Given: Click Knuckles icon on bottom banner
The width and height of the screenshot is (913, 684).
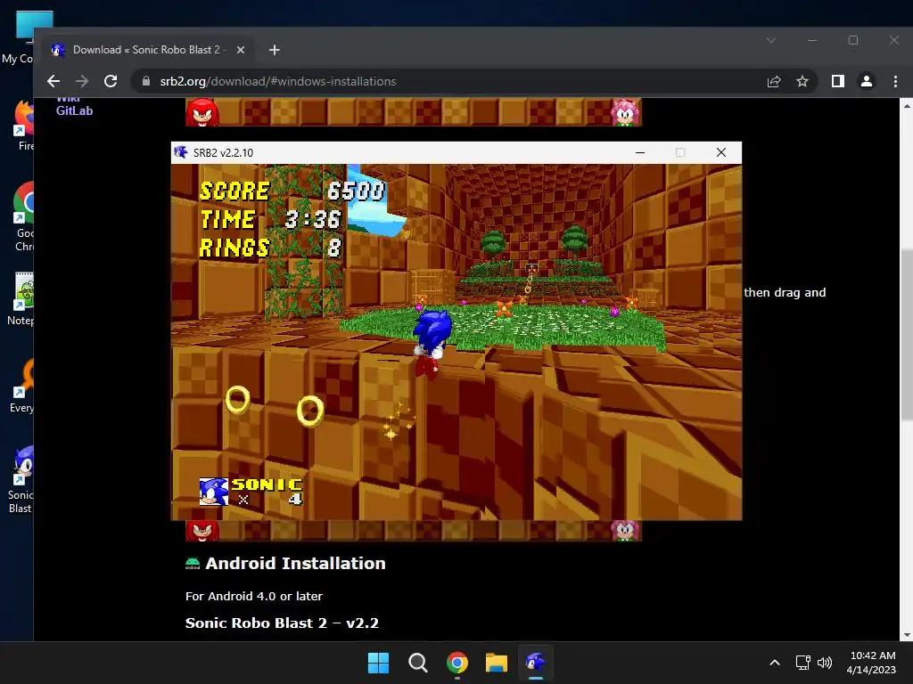Looking at the screenshot, I should pyautogui.click(x=202, y=531).
